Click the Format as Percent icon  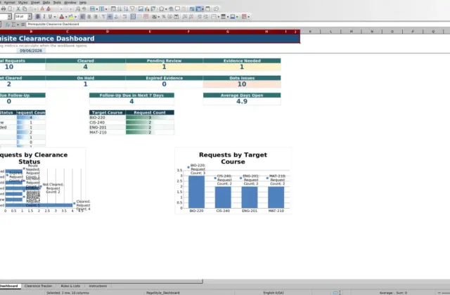coord(164,17)
